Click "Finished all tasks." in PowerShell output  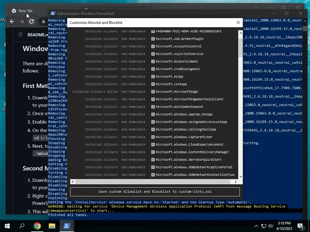click(68, 215)
